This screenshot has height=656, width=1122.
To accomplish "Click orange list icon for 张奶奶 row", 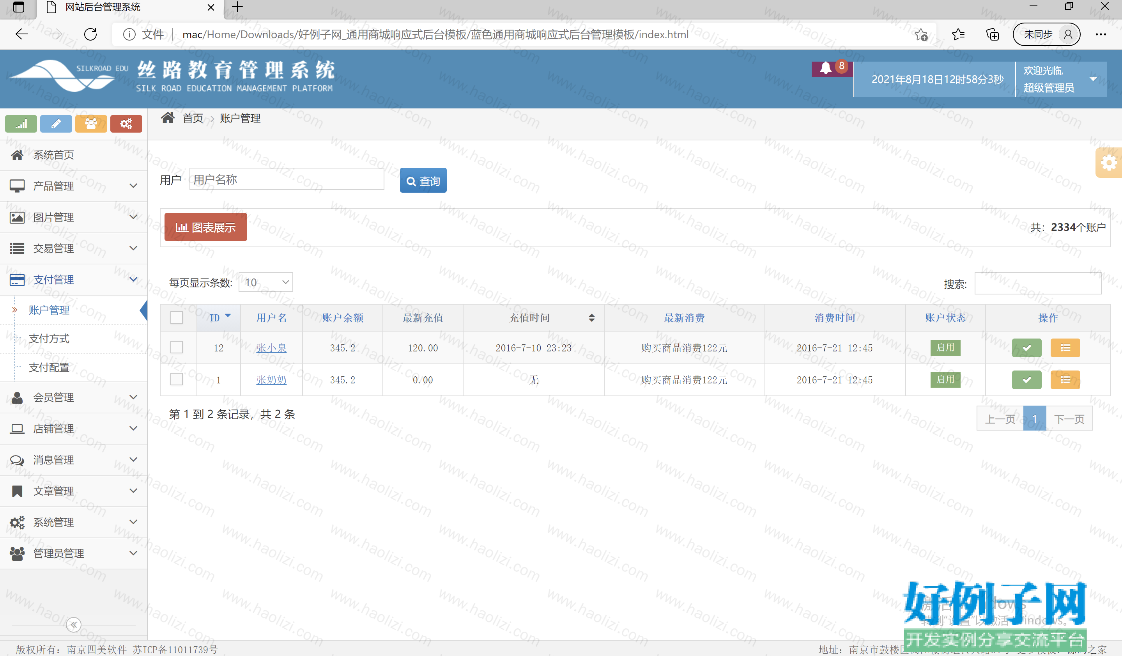I will point(1065,380).
